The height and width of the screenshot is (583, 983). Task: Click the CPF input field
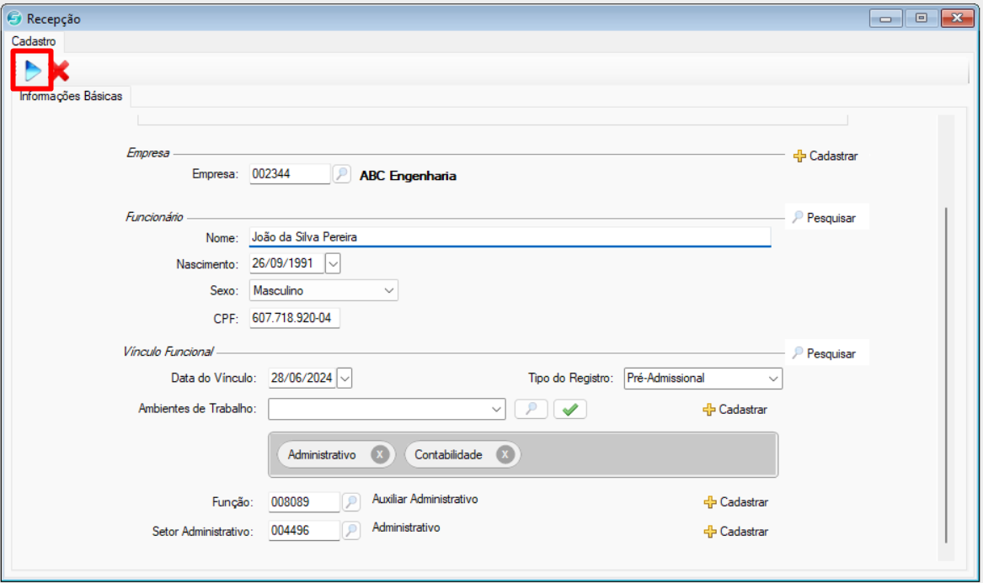coord(295,319)
